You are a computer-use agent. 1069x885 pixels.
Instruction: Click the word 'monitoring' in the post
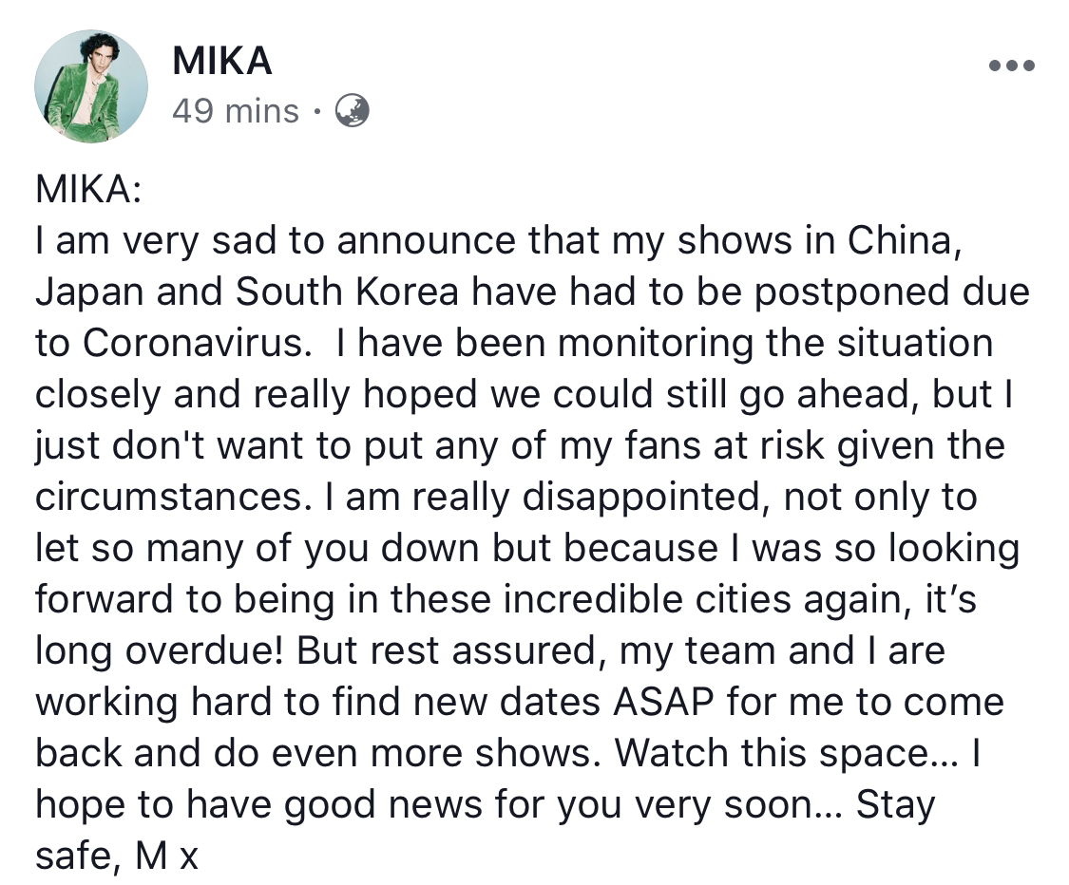[x=655, y=344]
